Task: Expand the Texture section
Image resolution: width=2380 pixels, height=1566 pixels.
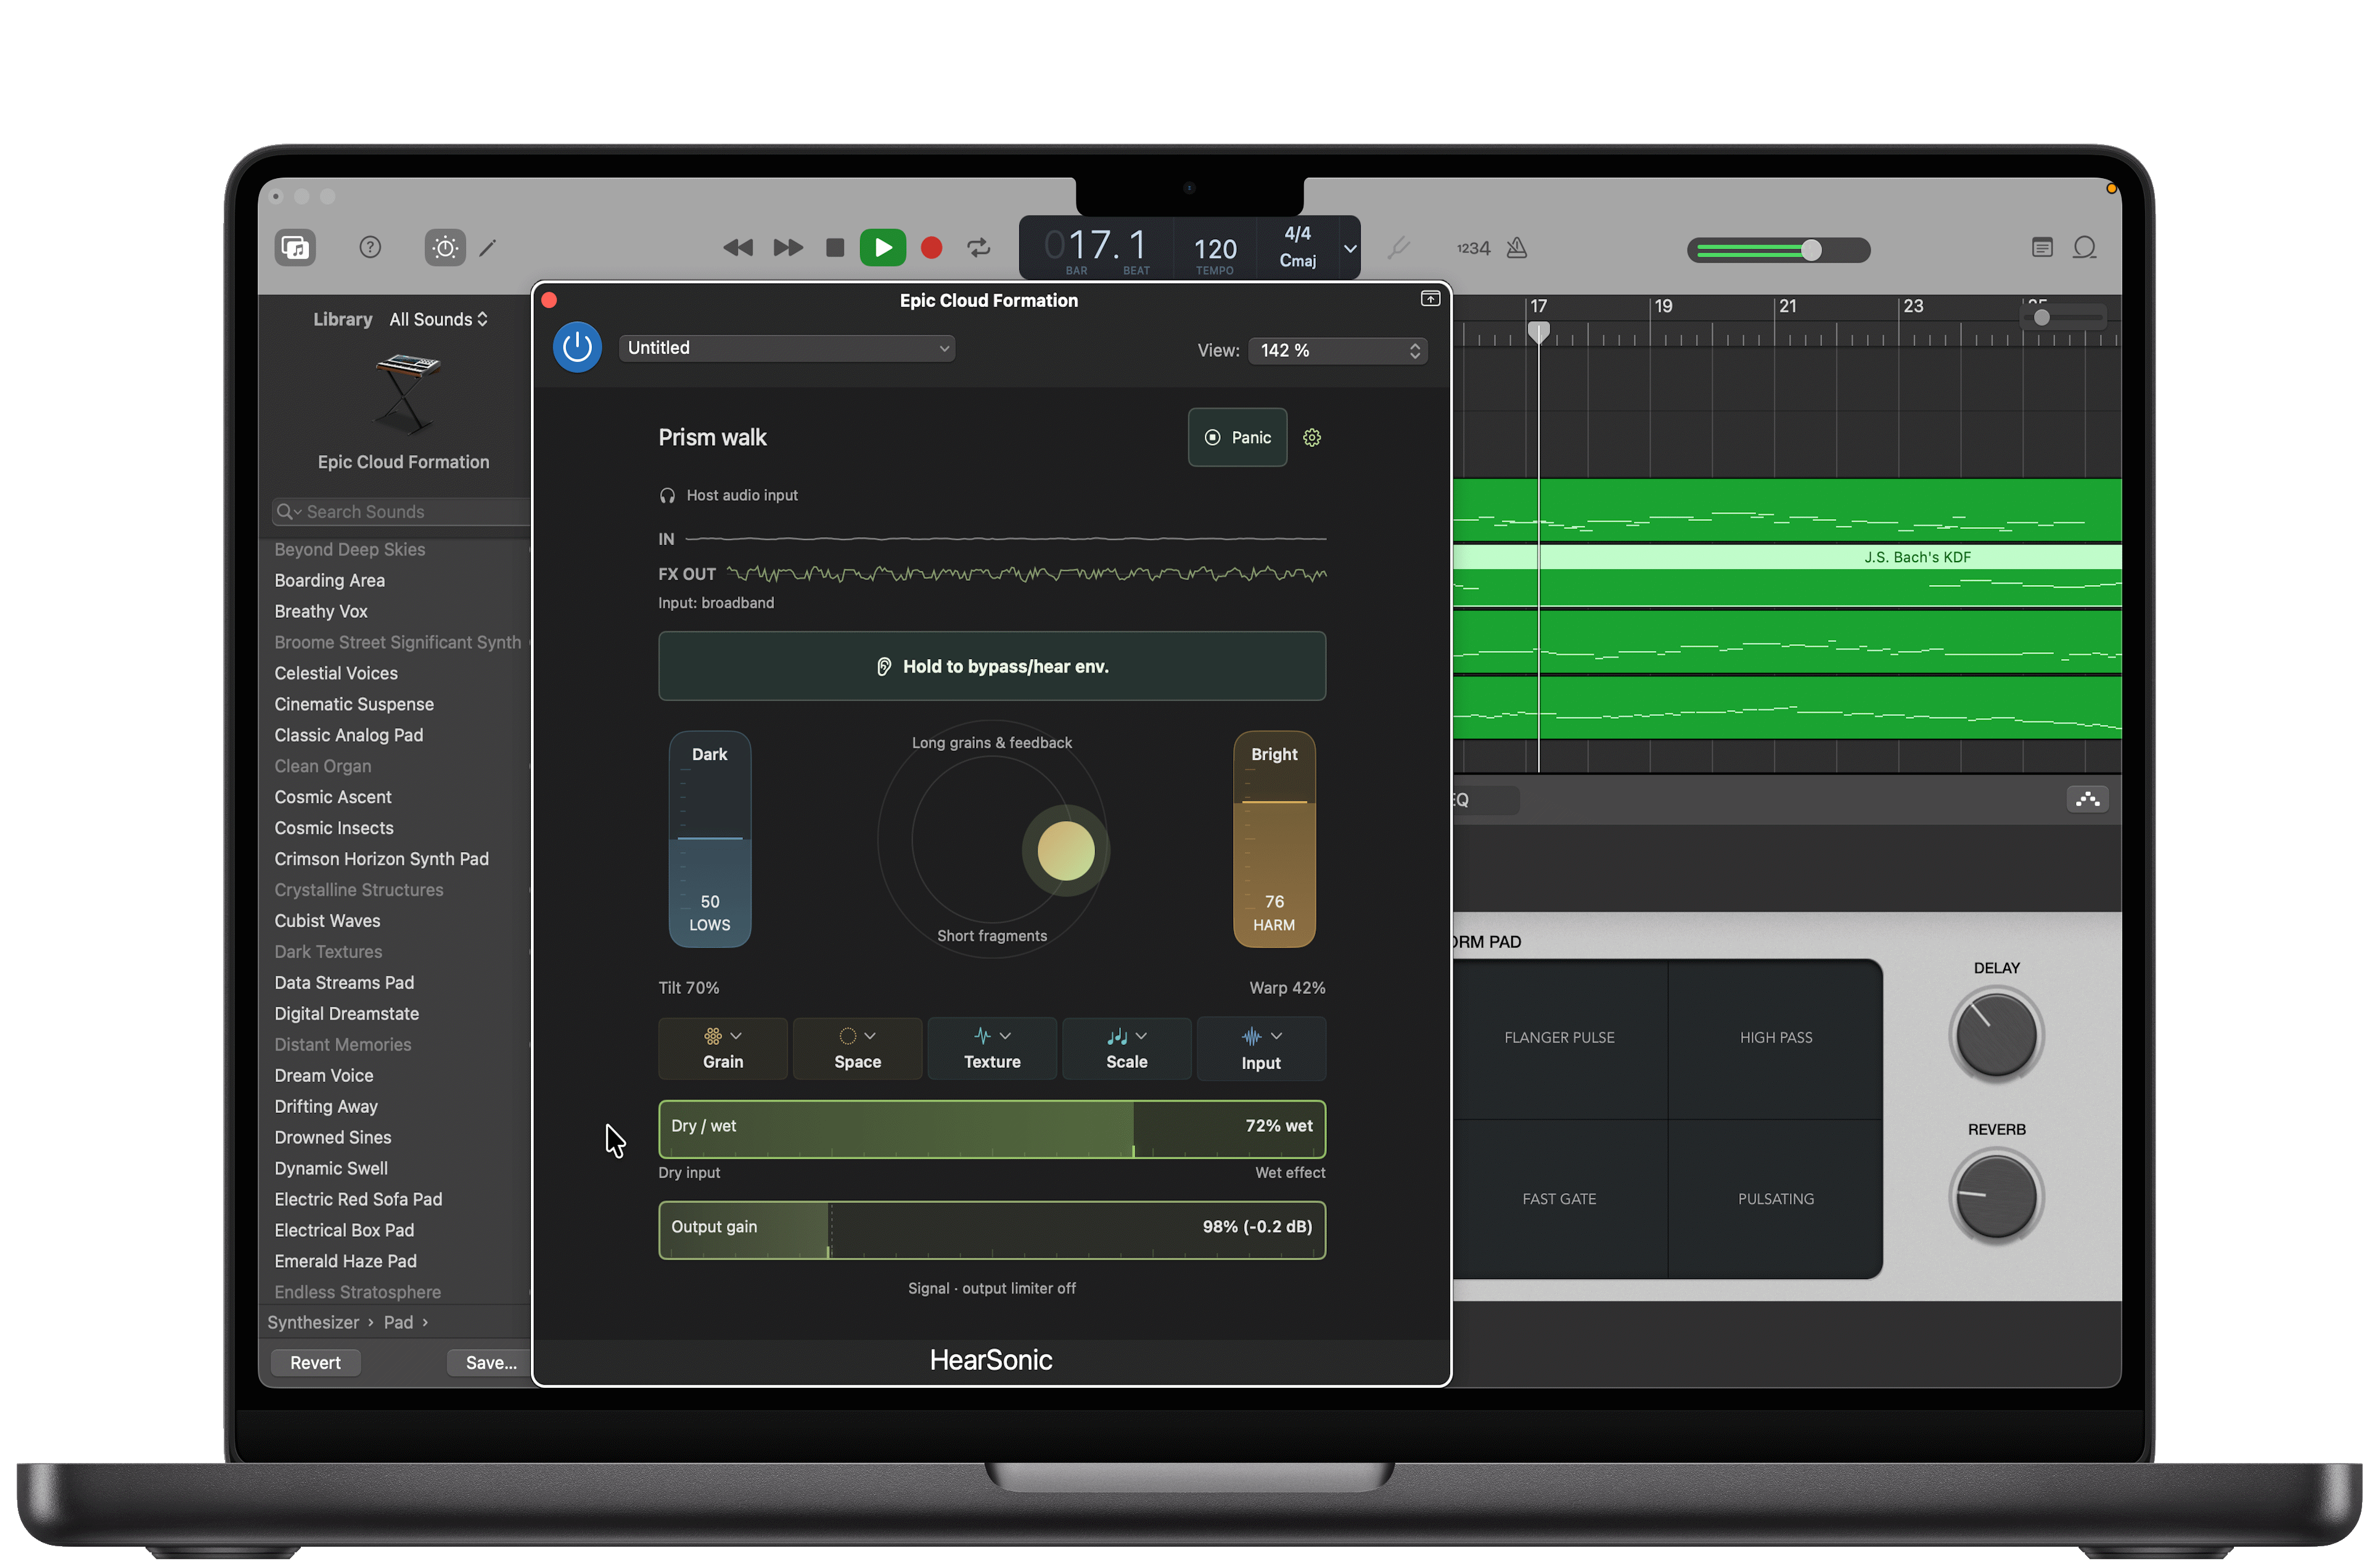Action: tap(992, 1048)
